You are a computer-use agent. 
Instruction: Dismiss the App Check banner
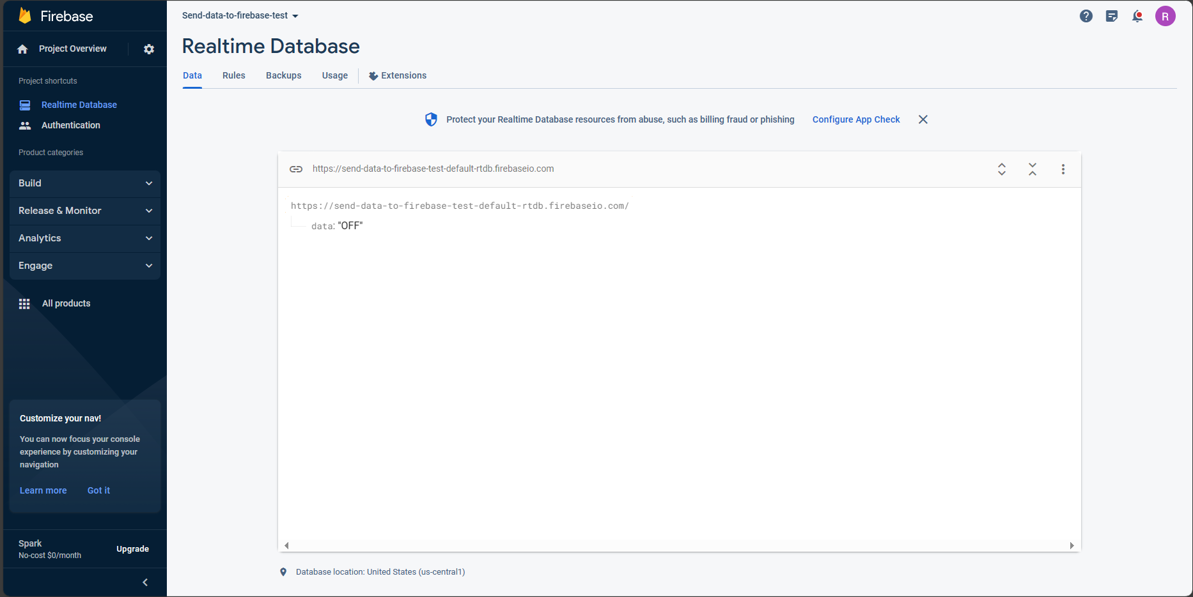pyautogui.click(x=923, y=119)
